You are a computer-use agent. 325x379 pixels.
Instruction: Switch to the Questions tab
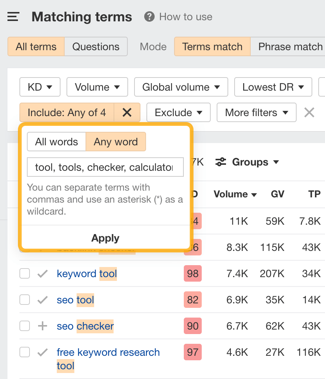96,46
